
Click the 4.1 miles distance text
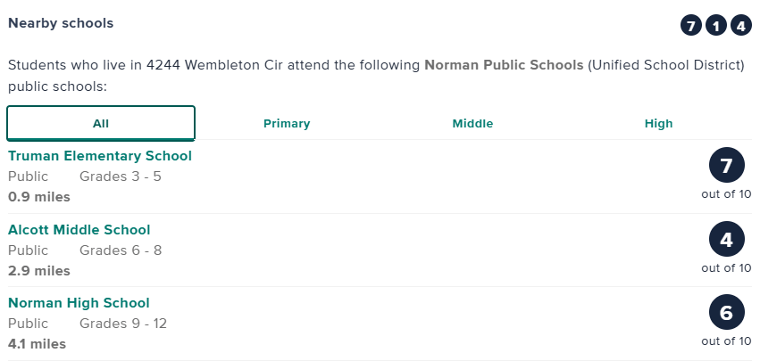(37, 343)
